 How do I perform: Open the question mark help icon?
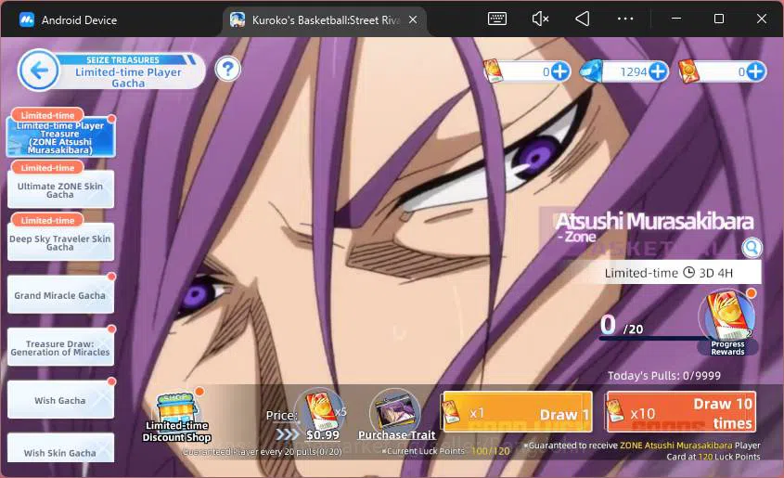tap(227, 69)
